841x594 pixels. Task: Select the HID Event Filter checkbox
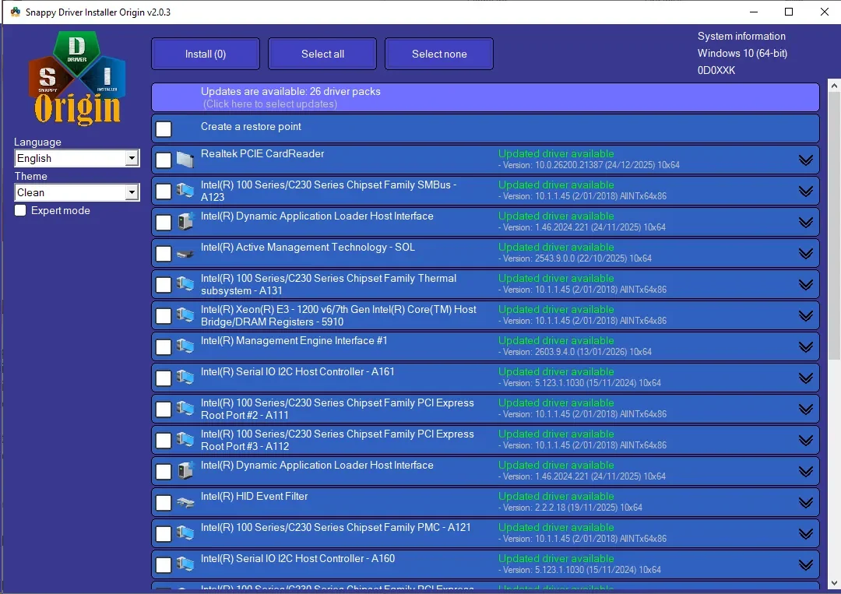[x=164, y=502]
